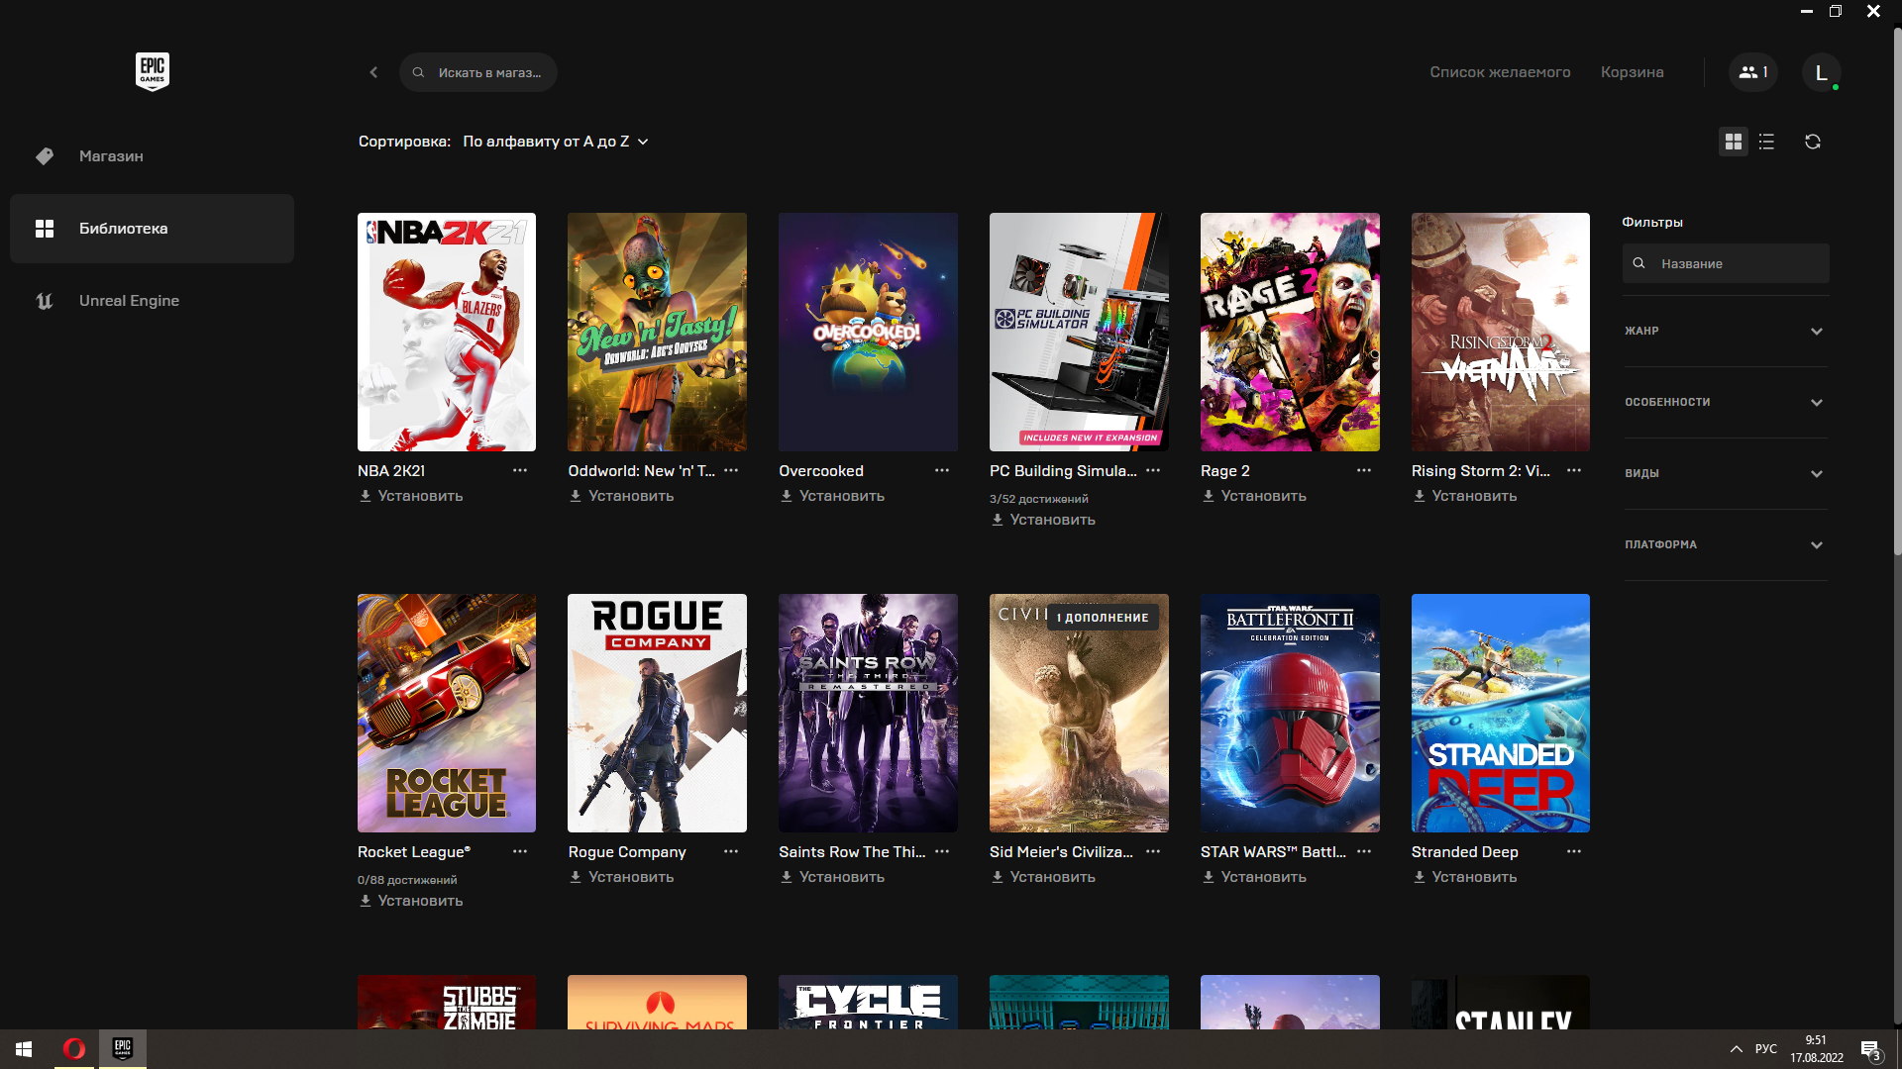Expand the ЖАНР filter
Viewport: 1902px width, 1069px height.
1725,331
